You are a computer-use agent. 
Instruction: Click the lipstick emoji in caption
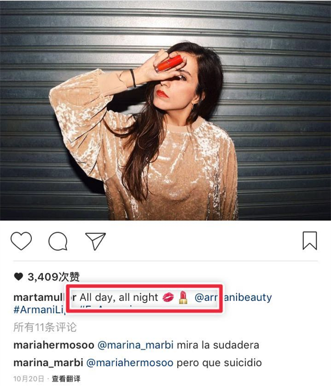[x=183, y=297]
